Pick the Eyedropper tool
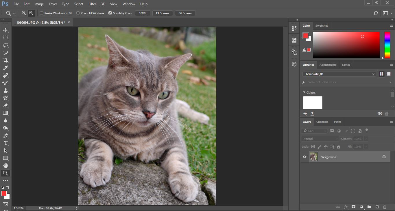This screenshot has height=211, width=395. pyautogui.click(x=5, y=68)
